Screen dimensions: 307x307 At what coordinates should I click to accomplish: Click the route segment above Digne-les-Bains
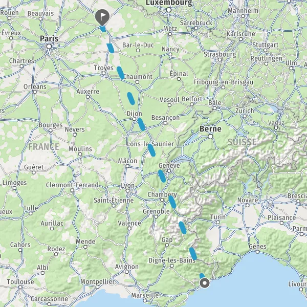193,254
